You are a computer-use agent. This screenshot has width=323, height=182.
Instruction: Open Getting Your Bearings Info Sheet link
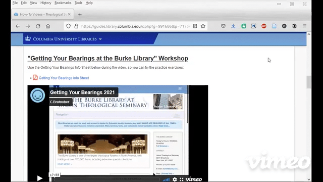[x=64, y=78]
